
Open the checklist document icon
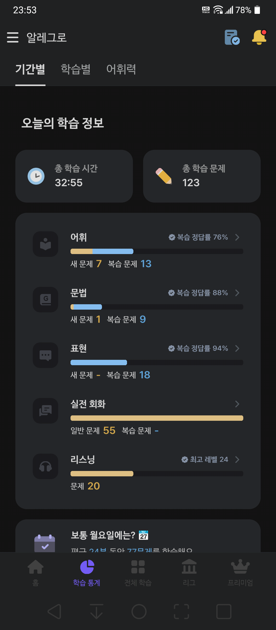click(x=232, y=37)
